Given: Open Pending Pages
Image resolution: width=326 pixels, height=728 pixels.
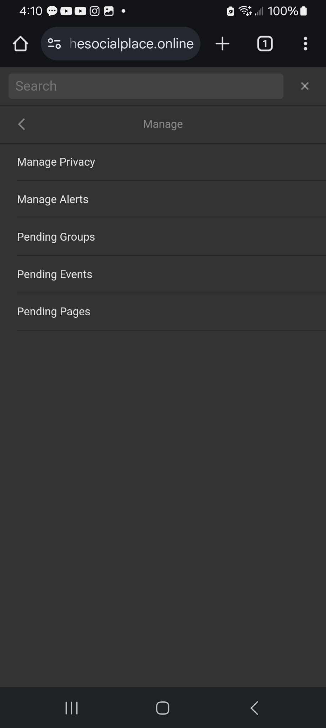Looking at the screenshot, I should [54, 312].
